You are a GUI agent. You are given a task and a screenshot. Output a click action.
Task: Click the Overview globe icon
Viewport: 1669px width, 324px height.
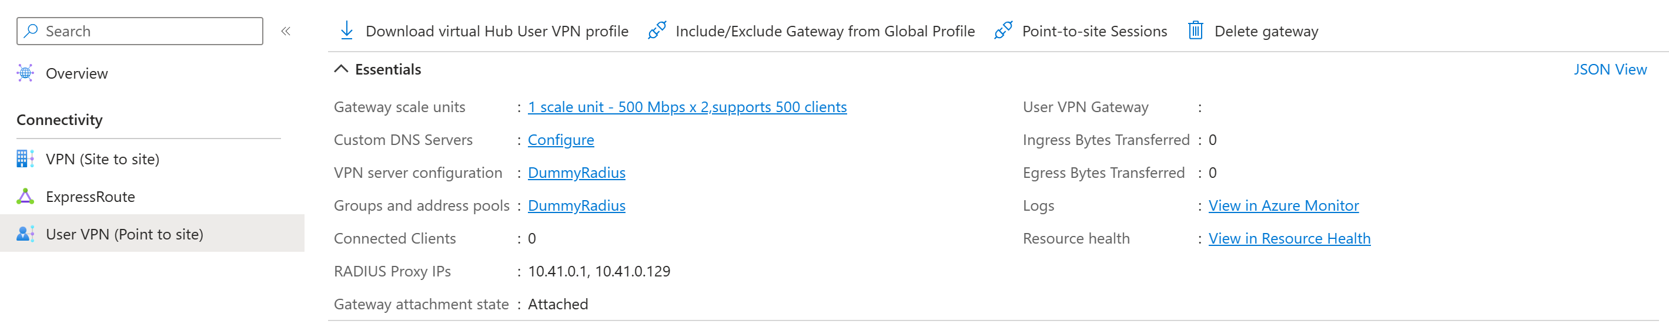tap(25, 73)
